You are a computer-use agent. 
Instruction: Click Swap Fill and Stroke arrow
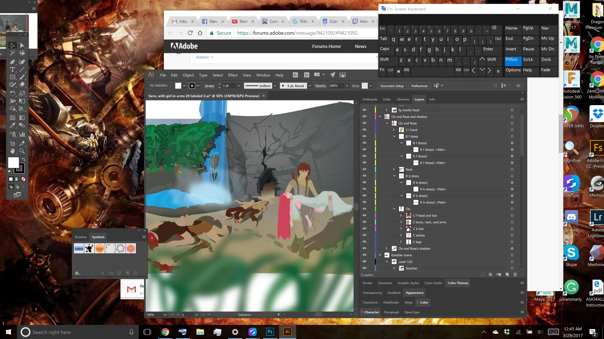pyautogui.click(x=23, y=159)
